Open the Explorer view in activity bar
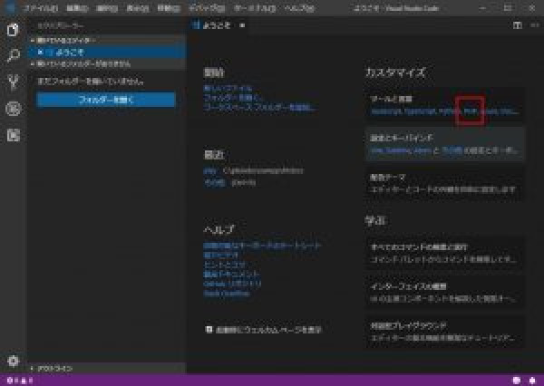This screenshot has width=544, height=386. 14,30
